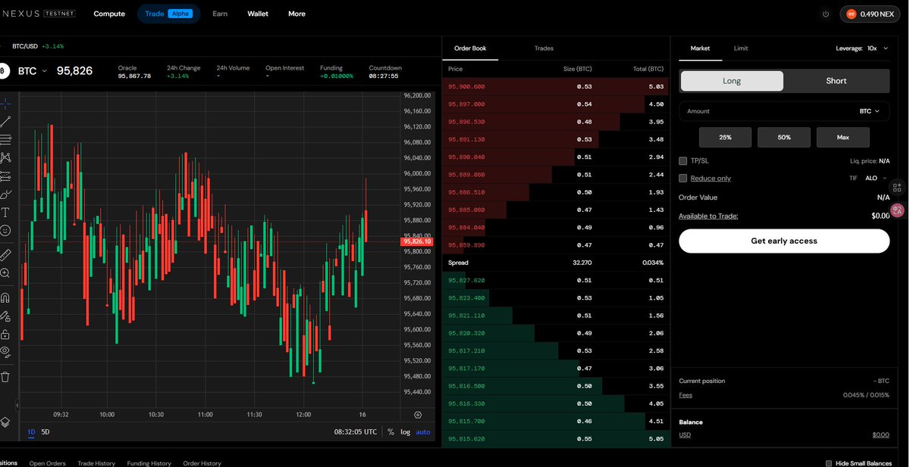Screen dimensions: 910x467
Task: Open chart settings gear near time axis
Action: click(418, 415)
